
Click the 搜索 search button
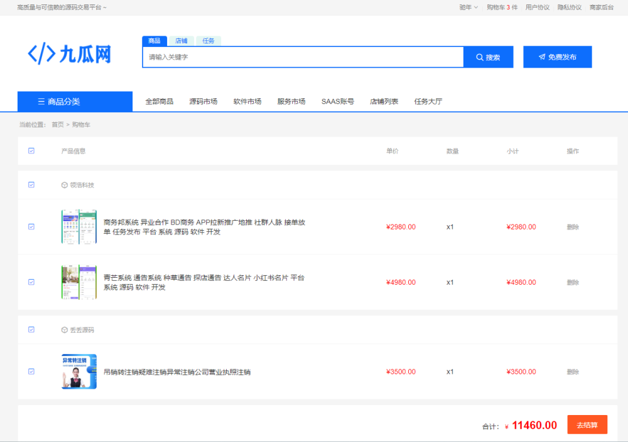488,57
